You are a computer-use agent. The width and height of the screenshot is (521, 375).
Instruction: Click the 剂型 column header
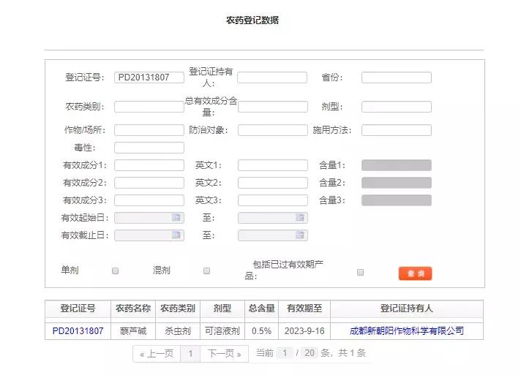click(222, 308)
